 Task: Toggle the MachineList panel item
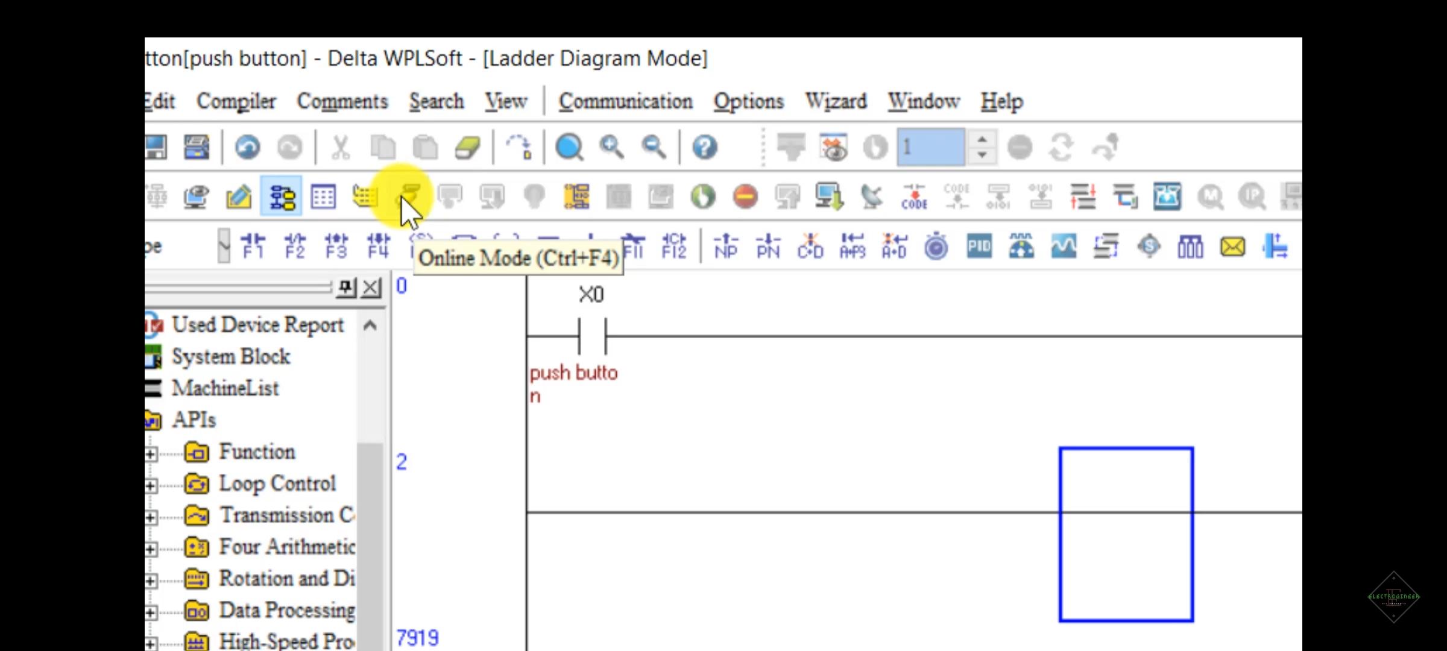tap(224, 387)
